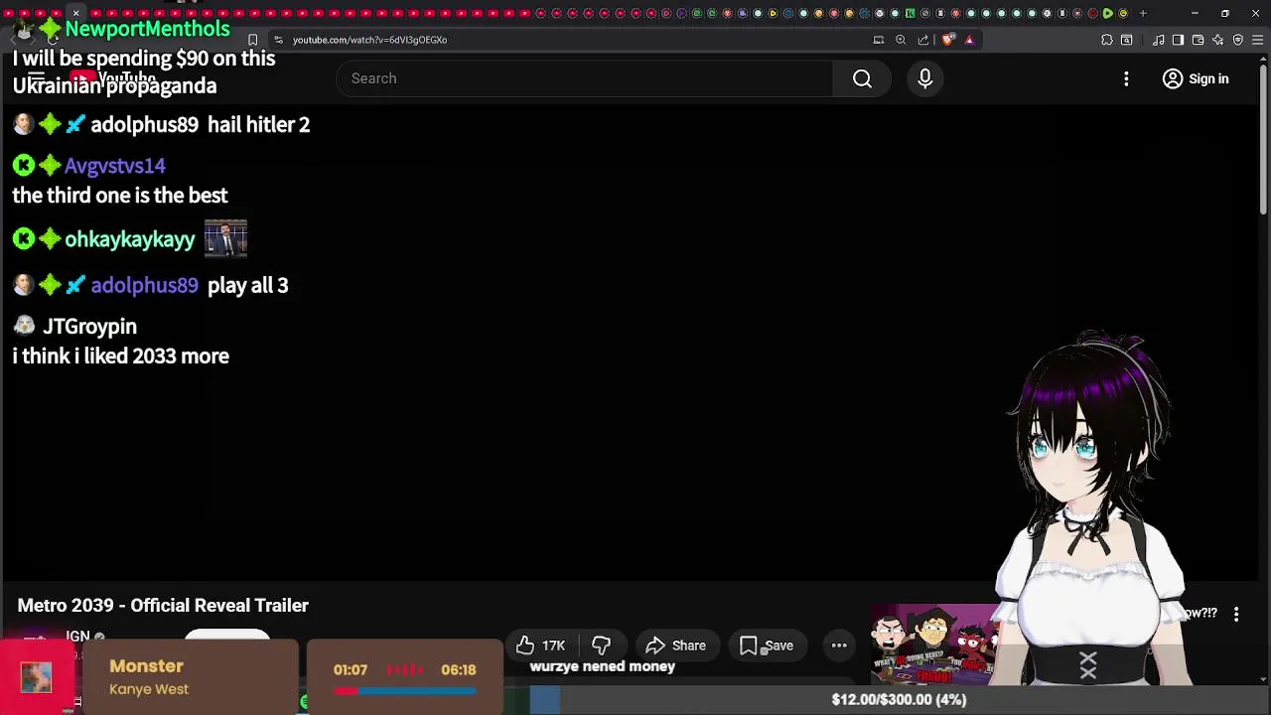Viewport: 1271px width, 715px height.
Task: Click the Metro 2039 Official Reveal Trailer title
Action: [163, 605]
